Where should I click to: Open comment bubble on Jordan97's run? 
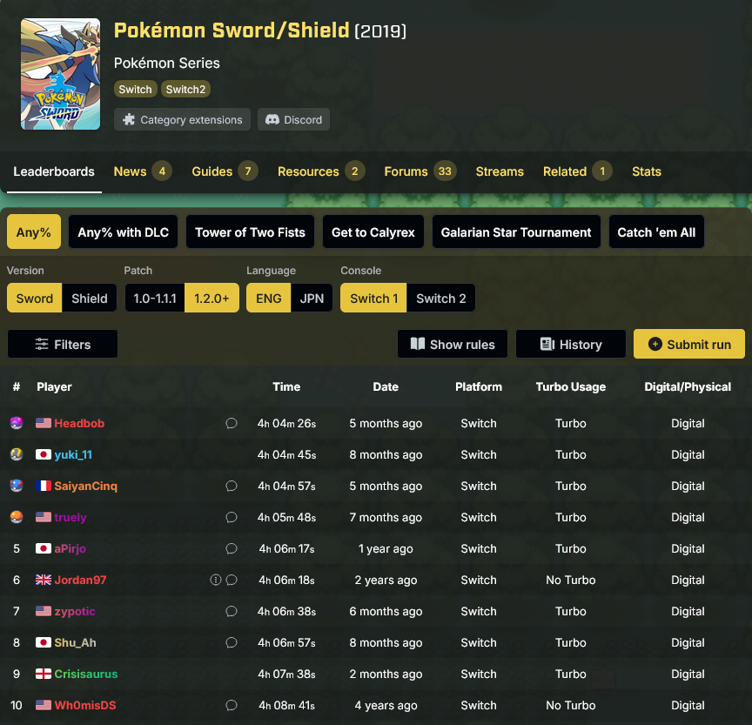(x=232, y=580)
